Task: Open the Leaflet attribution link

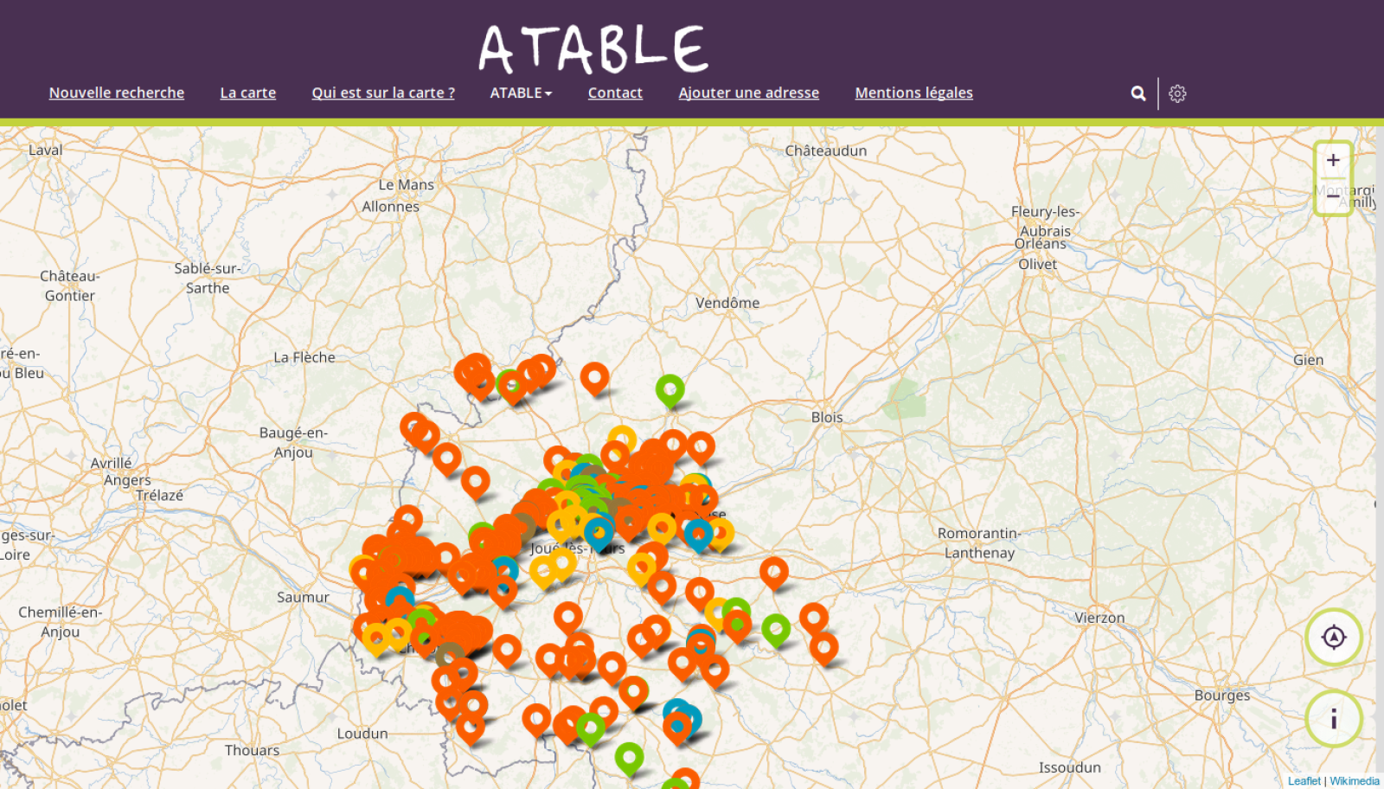Action: (x=1304, y=780)
